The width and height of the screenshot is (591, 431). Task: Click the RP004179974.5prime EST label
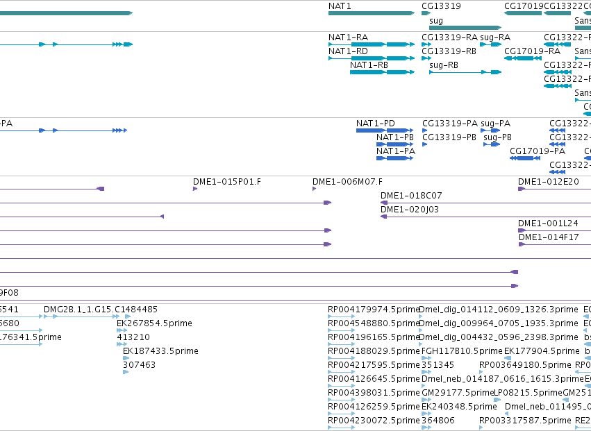tap(374, 310)
